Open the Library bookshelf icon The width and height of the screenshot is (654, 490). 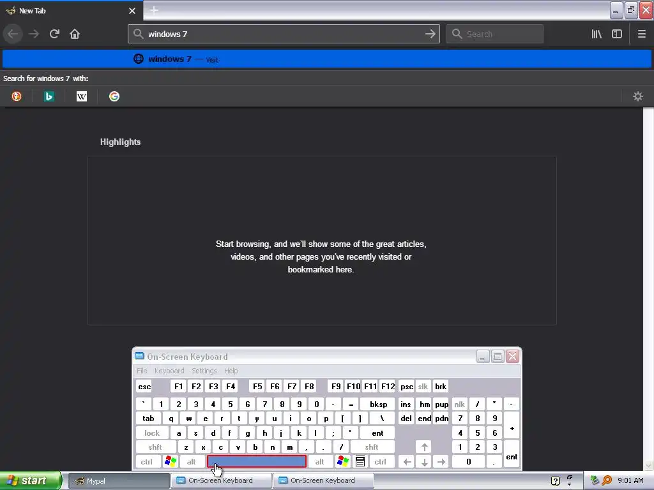pos(597,34)
